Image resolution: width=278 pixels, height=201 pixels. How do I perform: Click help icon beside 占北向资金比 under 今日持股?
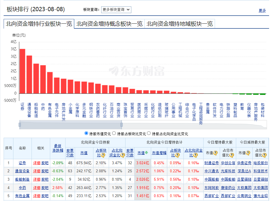pos(122,155)
